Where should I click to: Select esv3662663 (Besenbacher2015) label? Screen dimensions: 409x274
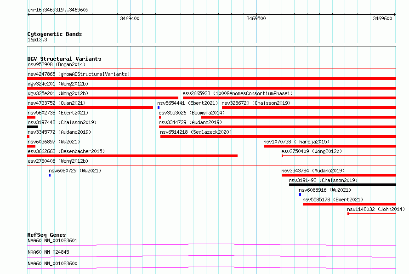[x=66, y=151]
